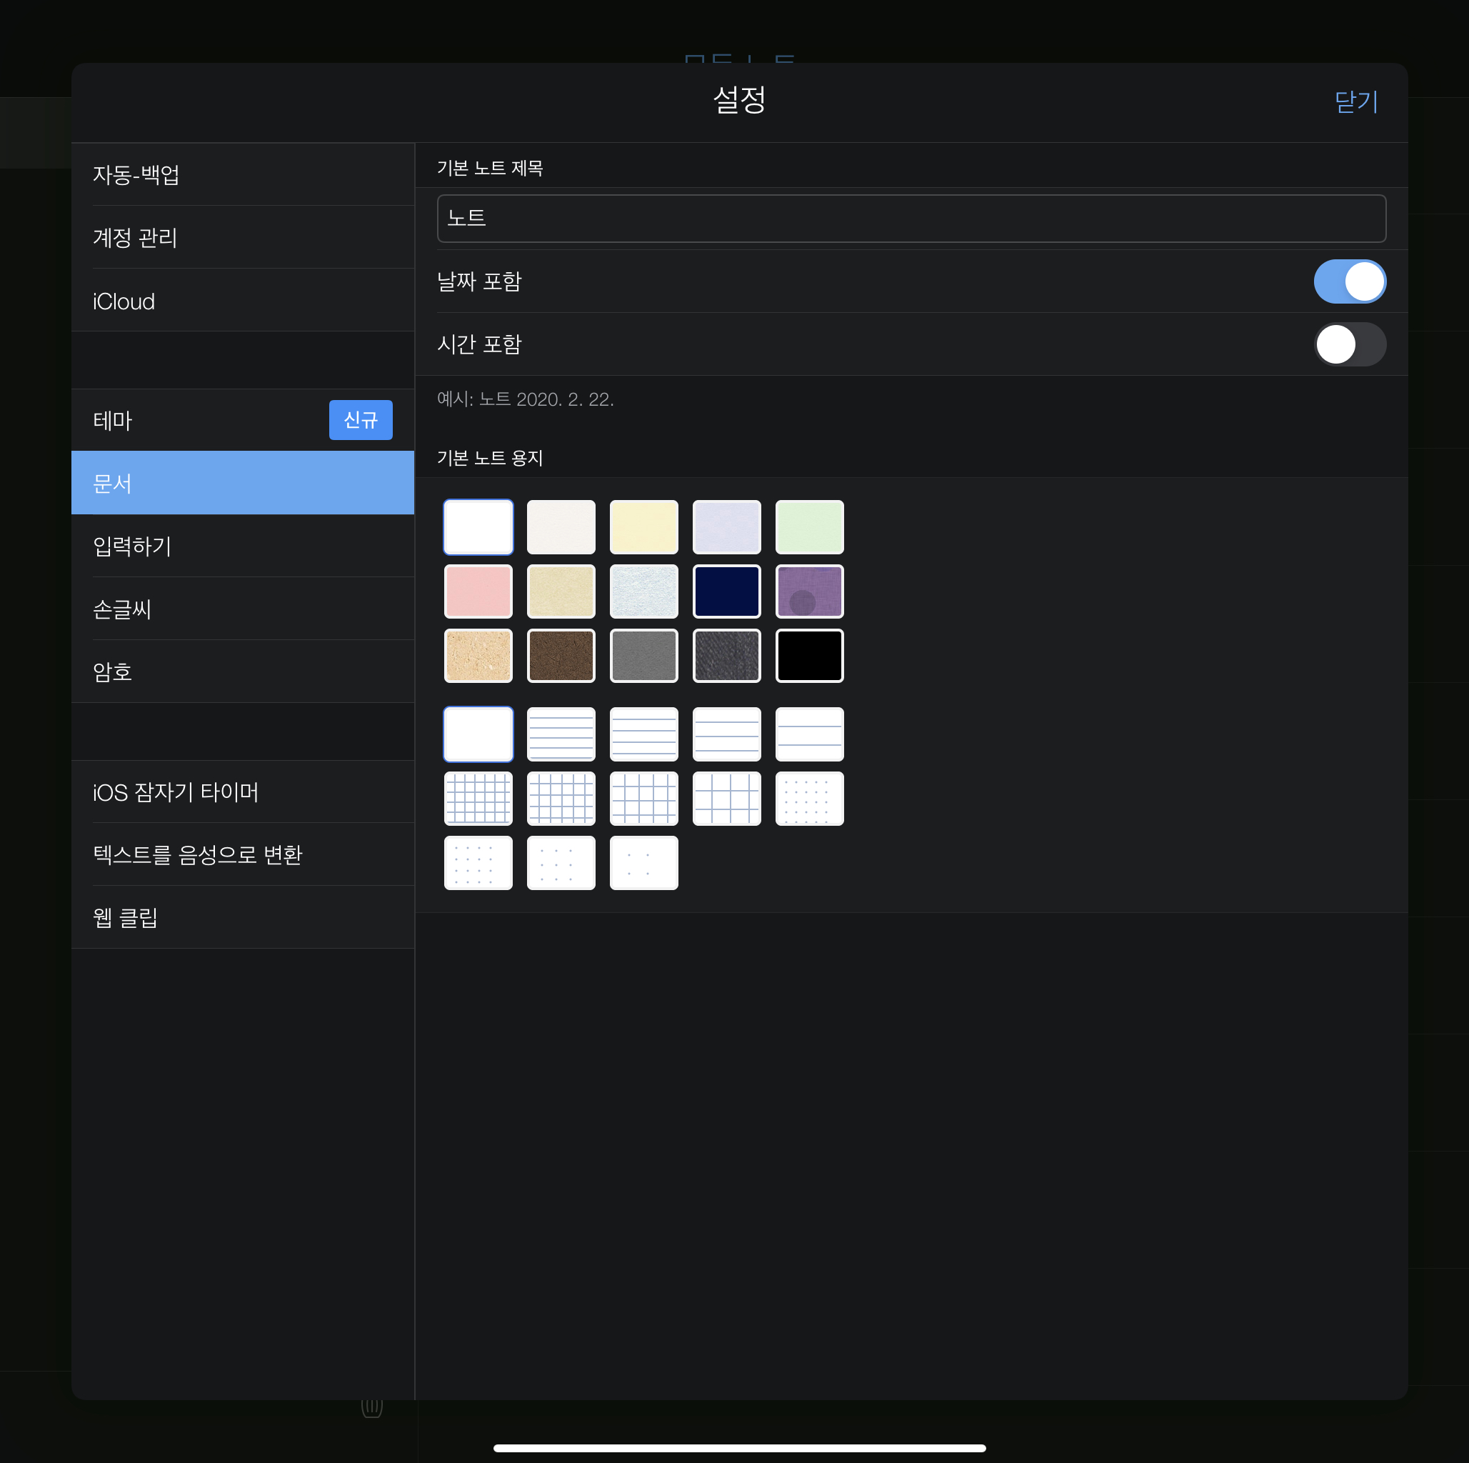Viewport: 1469px width, 1463px height.
Task: Choose the finest grid paper pattern
Action: (x=478, y=799)
